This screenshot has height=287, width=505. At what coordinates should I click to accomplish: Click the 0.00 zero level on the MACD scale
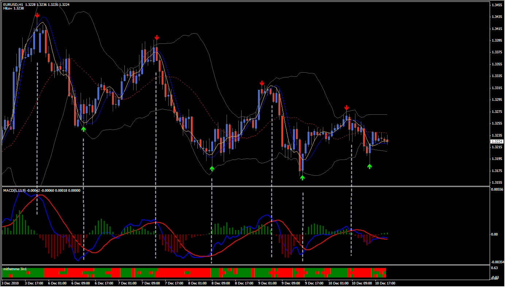tap(495, 234)
